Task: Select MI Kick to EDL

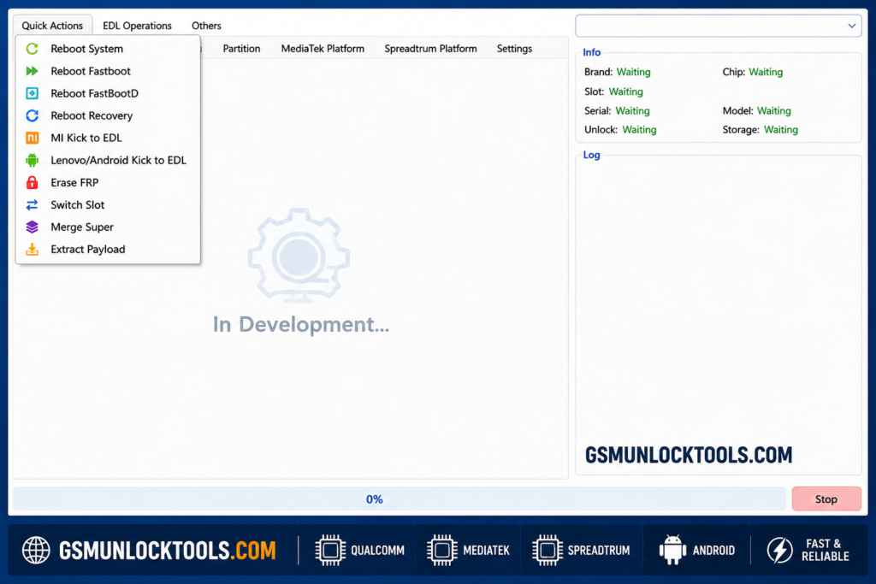Action: [108, 138]
